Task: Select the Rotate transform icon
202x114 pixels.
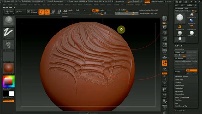Action: point(64,12)
